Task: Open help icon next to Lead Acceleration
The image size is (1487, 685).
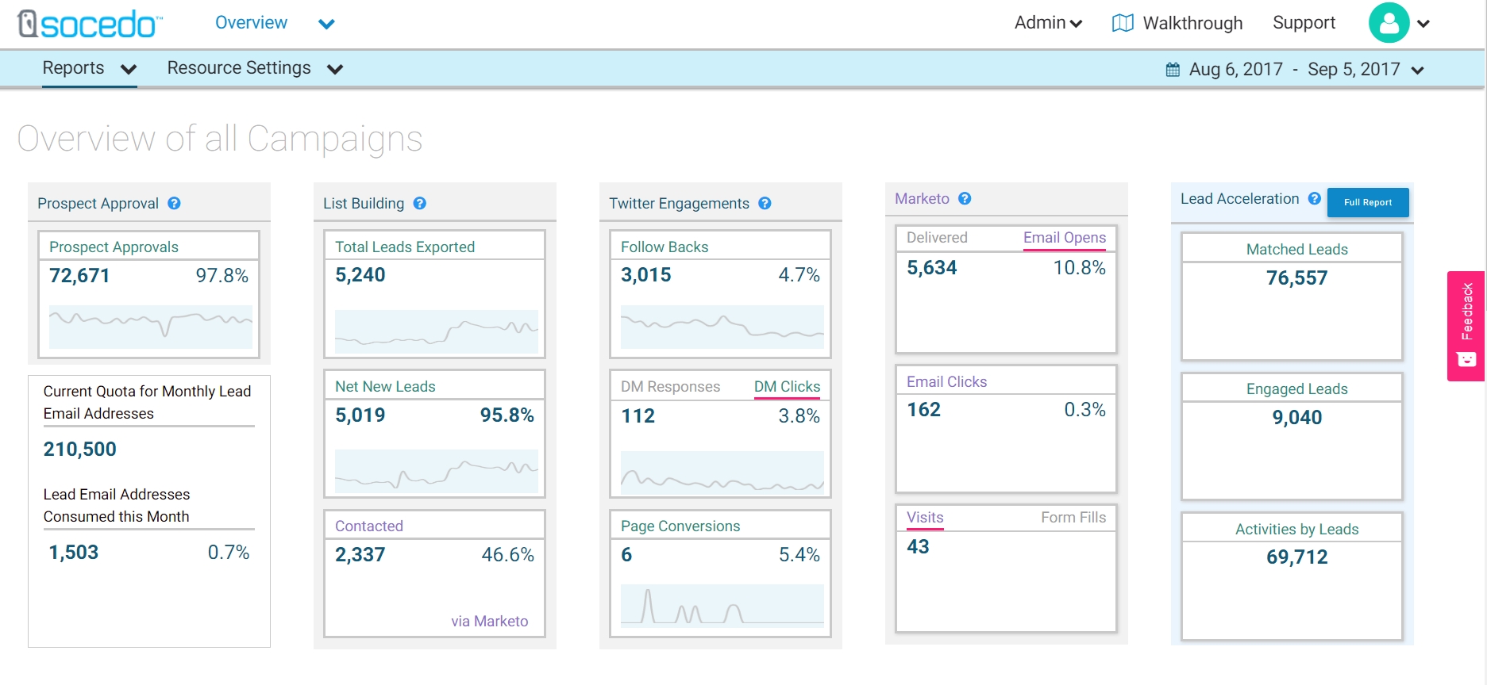Action: pos(1315,199)
